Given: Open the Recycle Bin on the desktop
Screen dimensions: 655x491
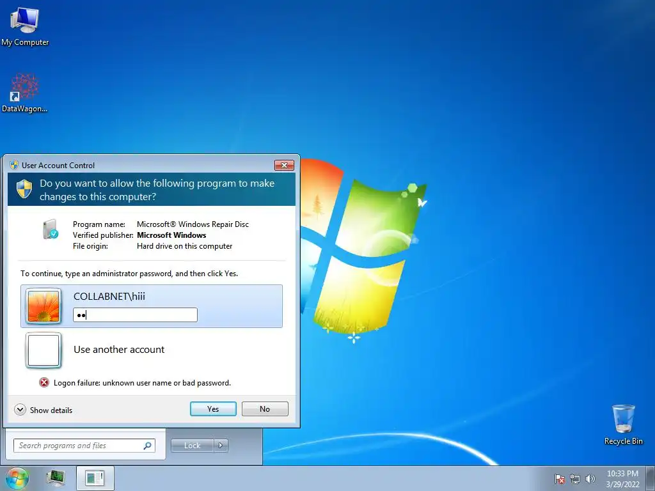Looking at the screenshot, I should click(x=623, y=425).
